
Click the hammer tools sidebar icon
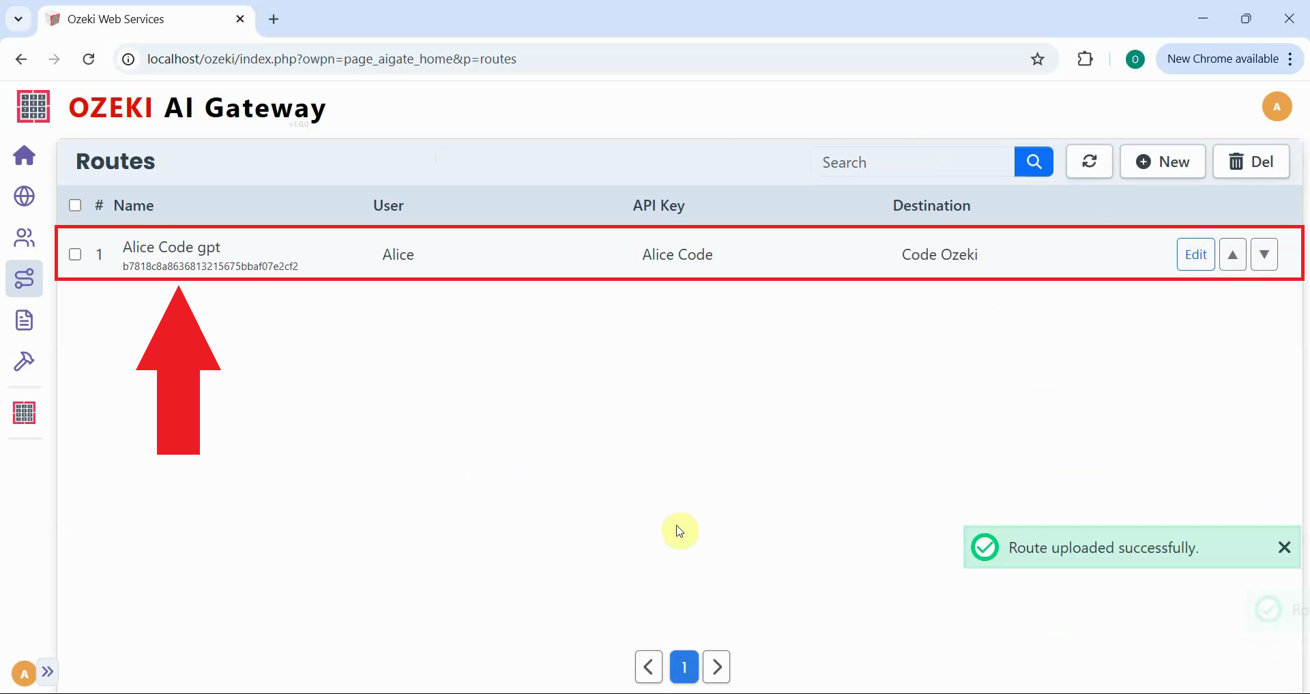pos(25,361)
